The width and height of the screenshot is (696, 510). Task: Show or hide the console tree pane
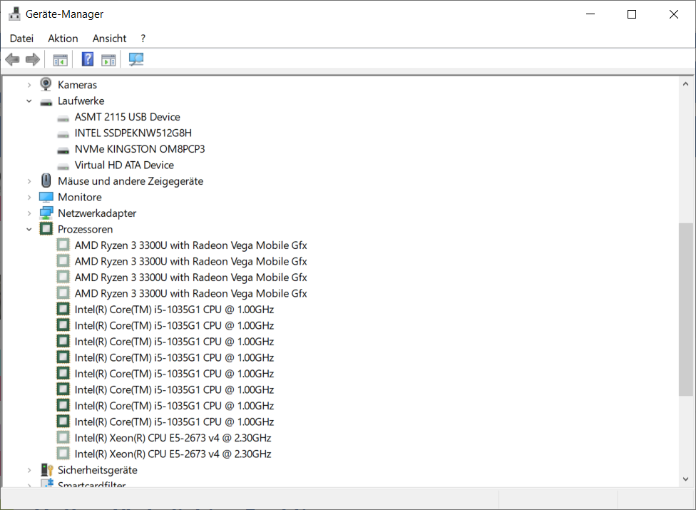point(61,59)
